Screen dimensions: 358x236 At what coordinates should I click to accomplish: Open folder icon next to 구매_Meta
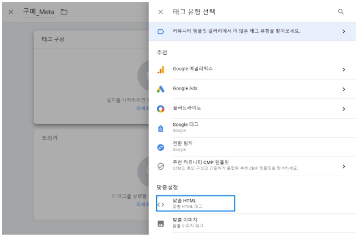pyautogui.click(x=64, y=12)
